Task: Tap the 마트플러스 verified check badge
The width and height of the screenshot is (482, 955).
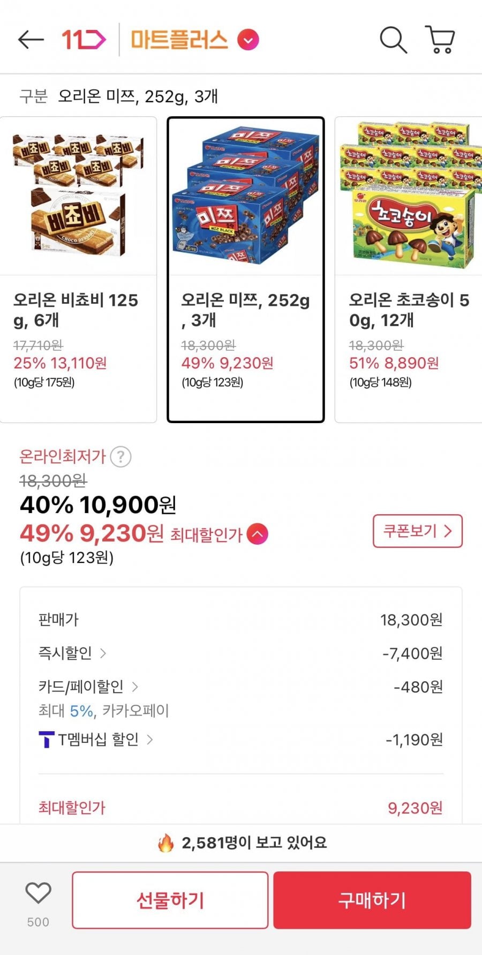Action: click(248, 40)
